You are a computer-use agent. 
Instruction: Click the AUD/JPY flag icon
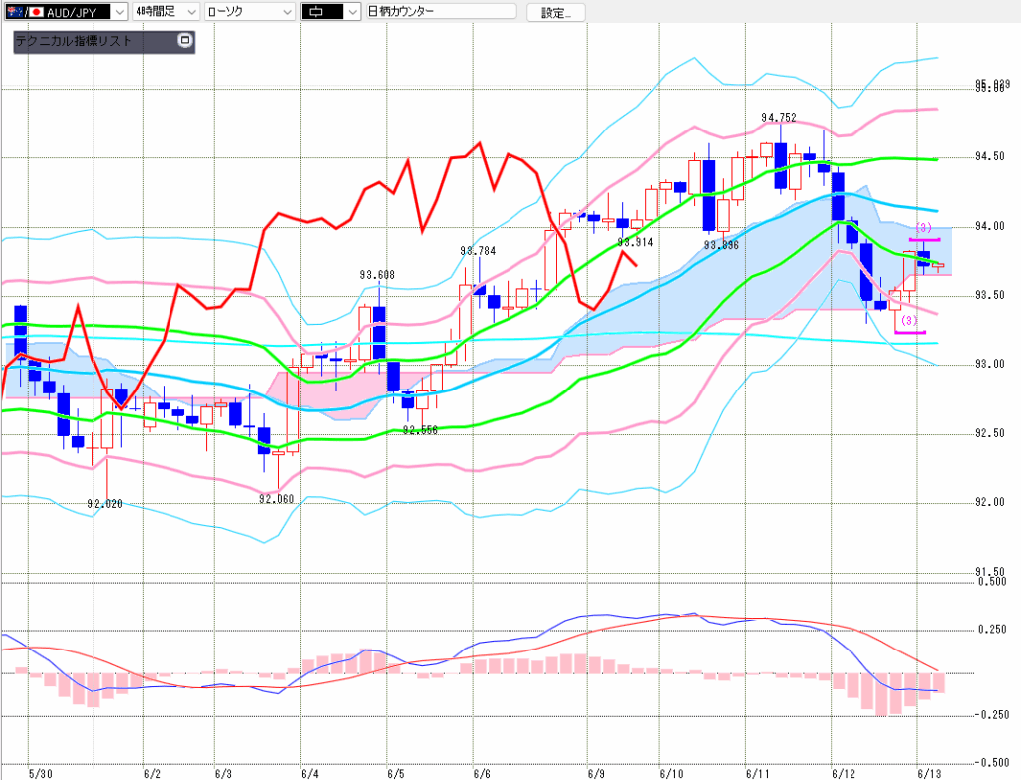tap(24, 12)
